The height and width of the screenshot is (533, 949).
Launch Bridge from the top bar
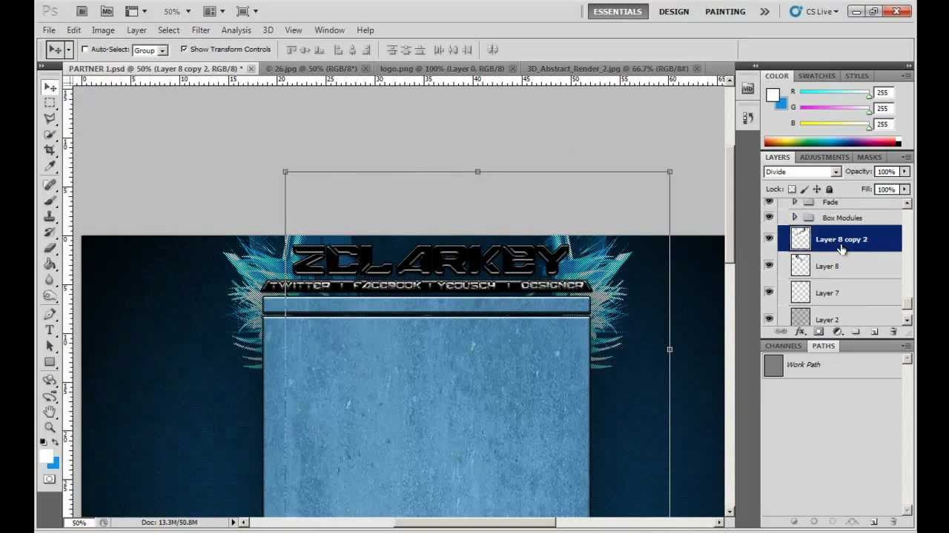coord(82,11)
